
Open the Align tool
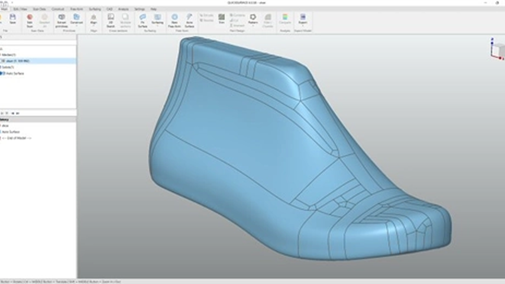coord(93,20)
